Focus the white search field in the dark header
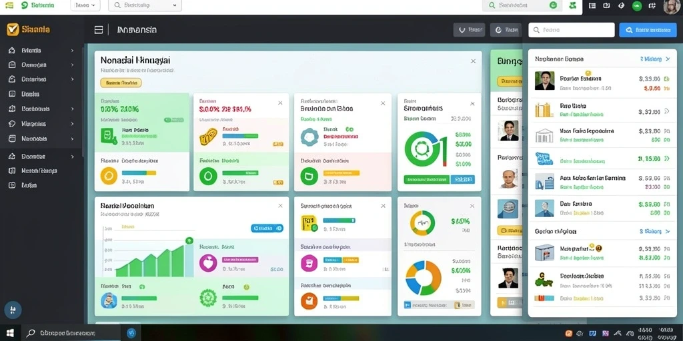The width and height of the screenshot is (683, 341). tap(572, 30)
